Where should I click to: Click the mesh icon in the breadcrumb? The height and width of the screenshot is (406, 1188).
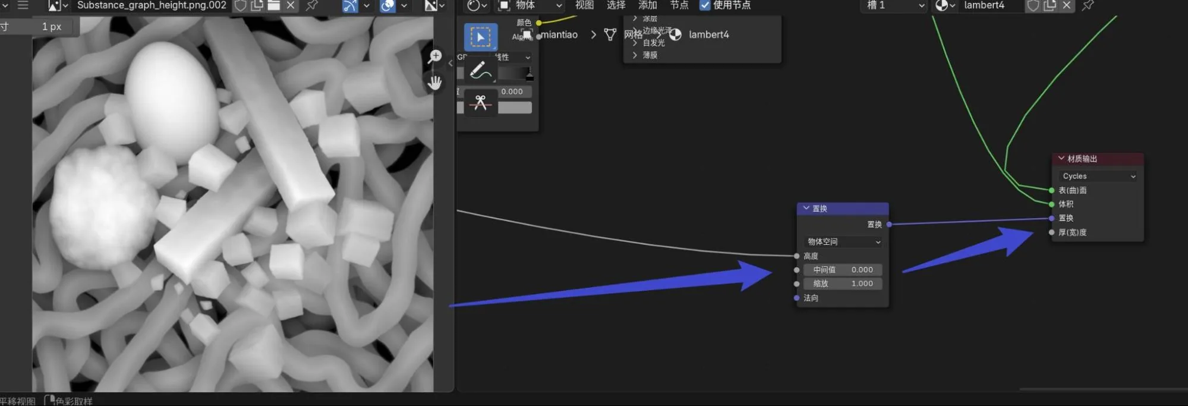610,34
